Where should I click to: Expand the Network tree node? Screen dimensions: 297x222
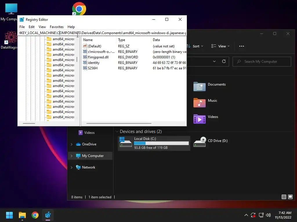[x=72, y=167]
